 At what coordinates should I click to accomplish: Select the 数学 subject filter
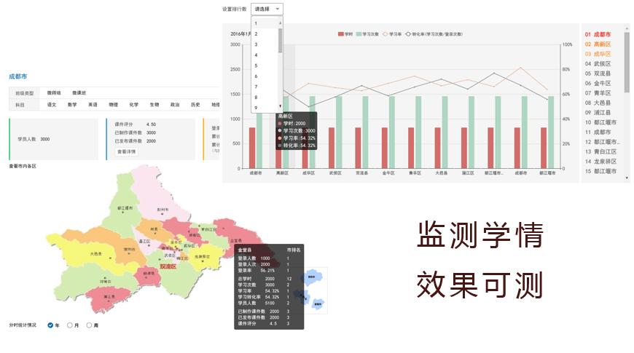tap(72, 105)
